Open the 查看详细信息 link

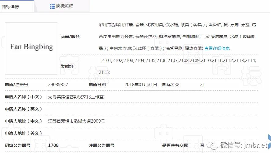pyautogui.click(x=217, y=48)
